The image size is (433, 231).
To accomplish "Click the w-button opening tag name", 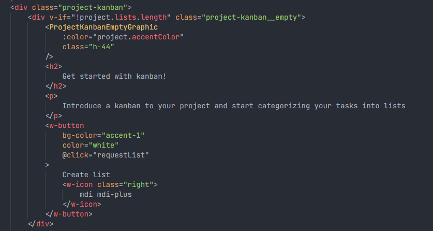I will 67,126.
